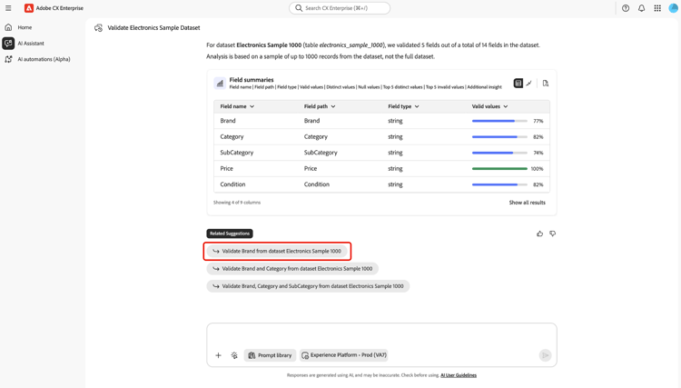681x388 pixels.
Task: Sort by Field path column
Action: point(320,106)
